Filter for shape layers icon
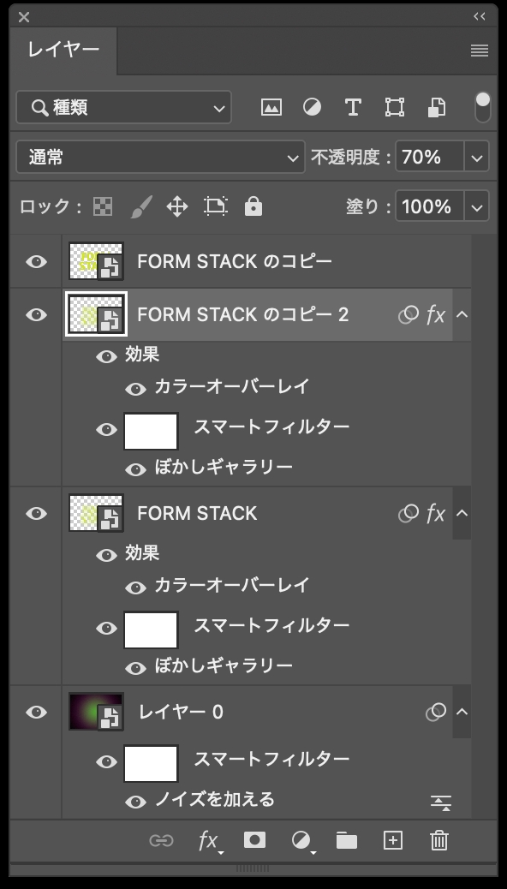Image resolution: width=507 pixels, height=889 pixels. click(395, 107)
